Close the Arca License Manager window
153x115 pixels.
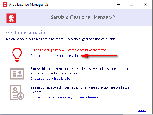coord(145,4)
